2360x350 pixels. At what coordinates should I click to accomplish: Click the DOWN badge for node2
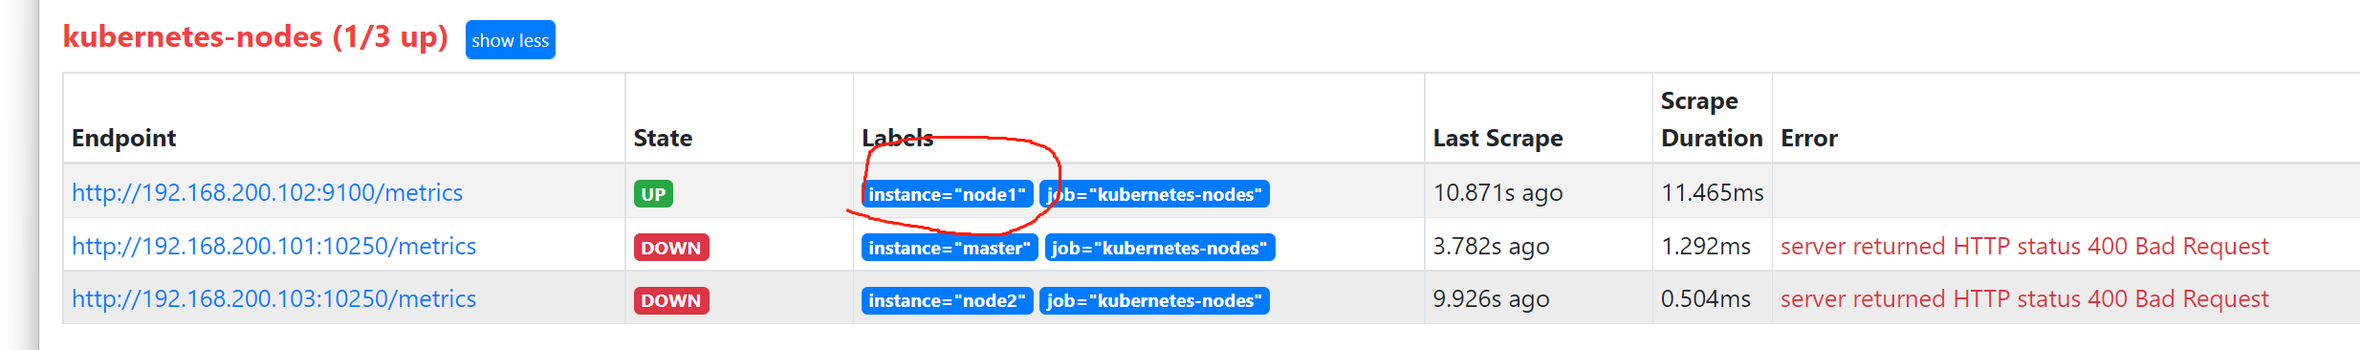tap(671, 300)
